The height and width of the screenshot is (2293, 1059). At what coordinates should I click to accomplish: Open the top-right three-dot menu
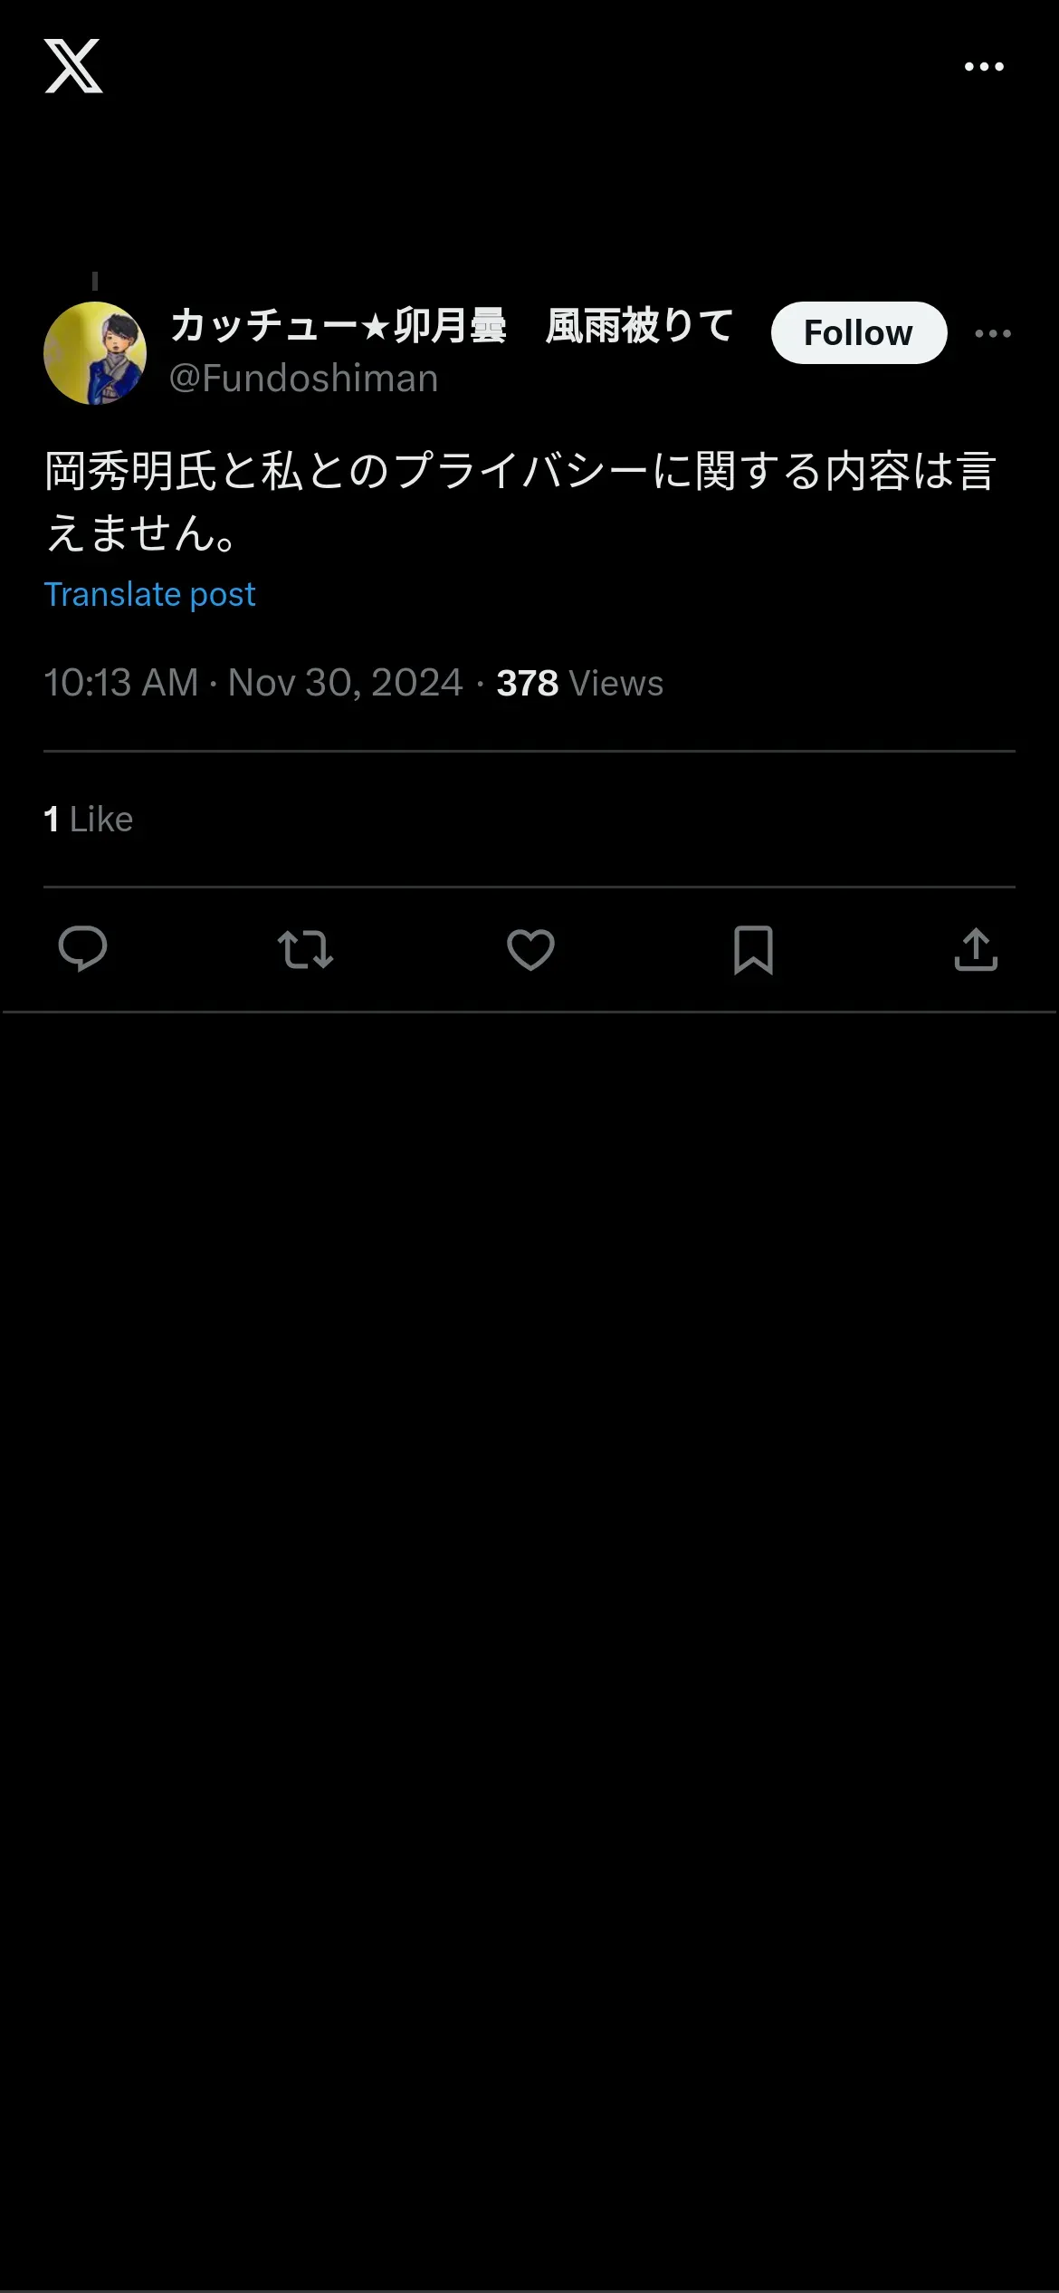pos(984,66)
